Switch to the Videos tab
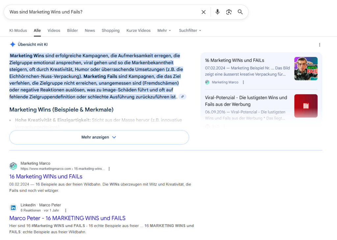337x240 pixels. (x=54, y=30)
